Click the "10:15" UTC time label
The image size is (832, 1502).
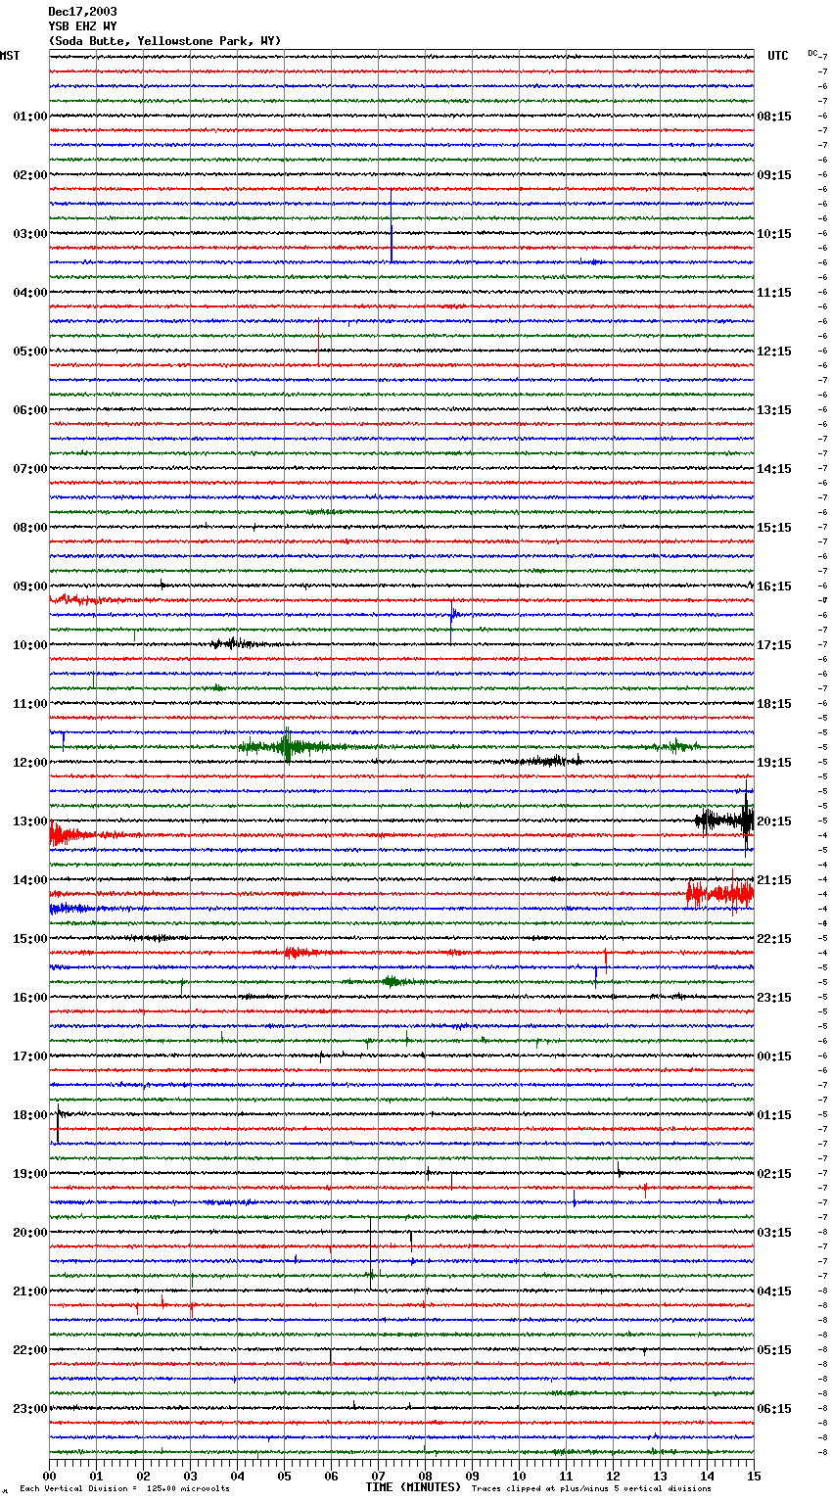(774, 234)
